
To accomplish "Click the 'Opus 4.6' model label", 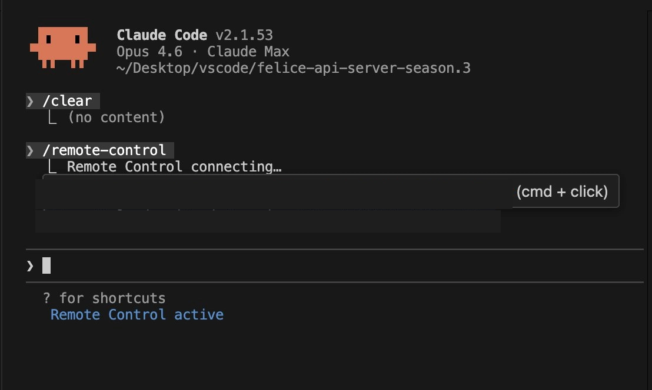I will click(149, 52).
